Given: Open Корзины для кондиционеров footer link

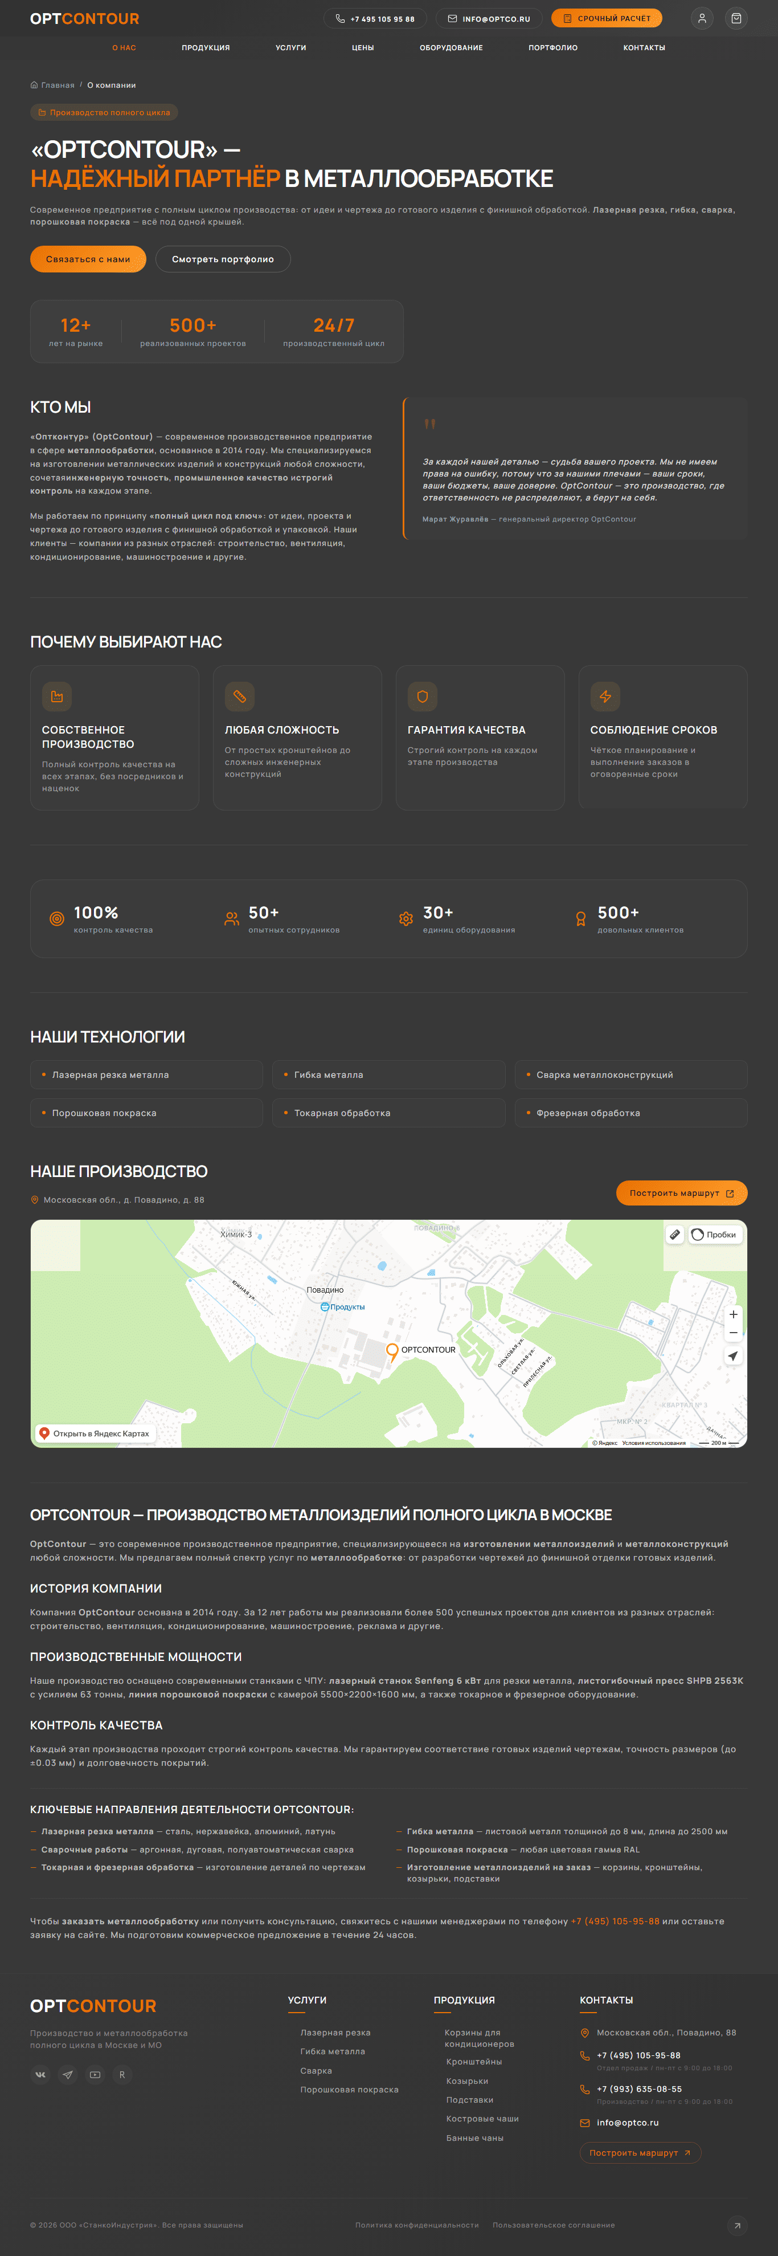Looking at the screenshot, I should 480,2038.
